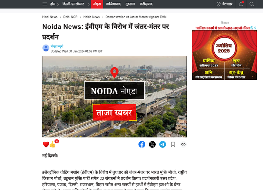Open the Noida News breadcrumb link
Image resolution: width=263 pixels, height=190 pixels.
pyautogui.click(x=91, y=17)
